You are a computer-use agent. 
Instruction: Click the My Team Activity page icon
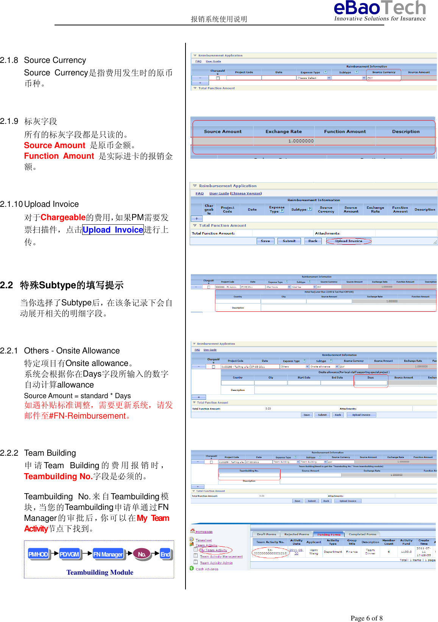coord(196,550)
